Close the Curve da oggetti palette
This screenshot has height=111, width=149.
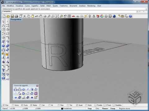click(37, 85)
